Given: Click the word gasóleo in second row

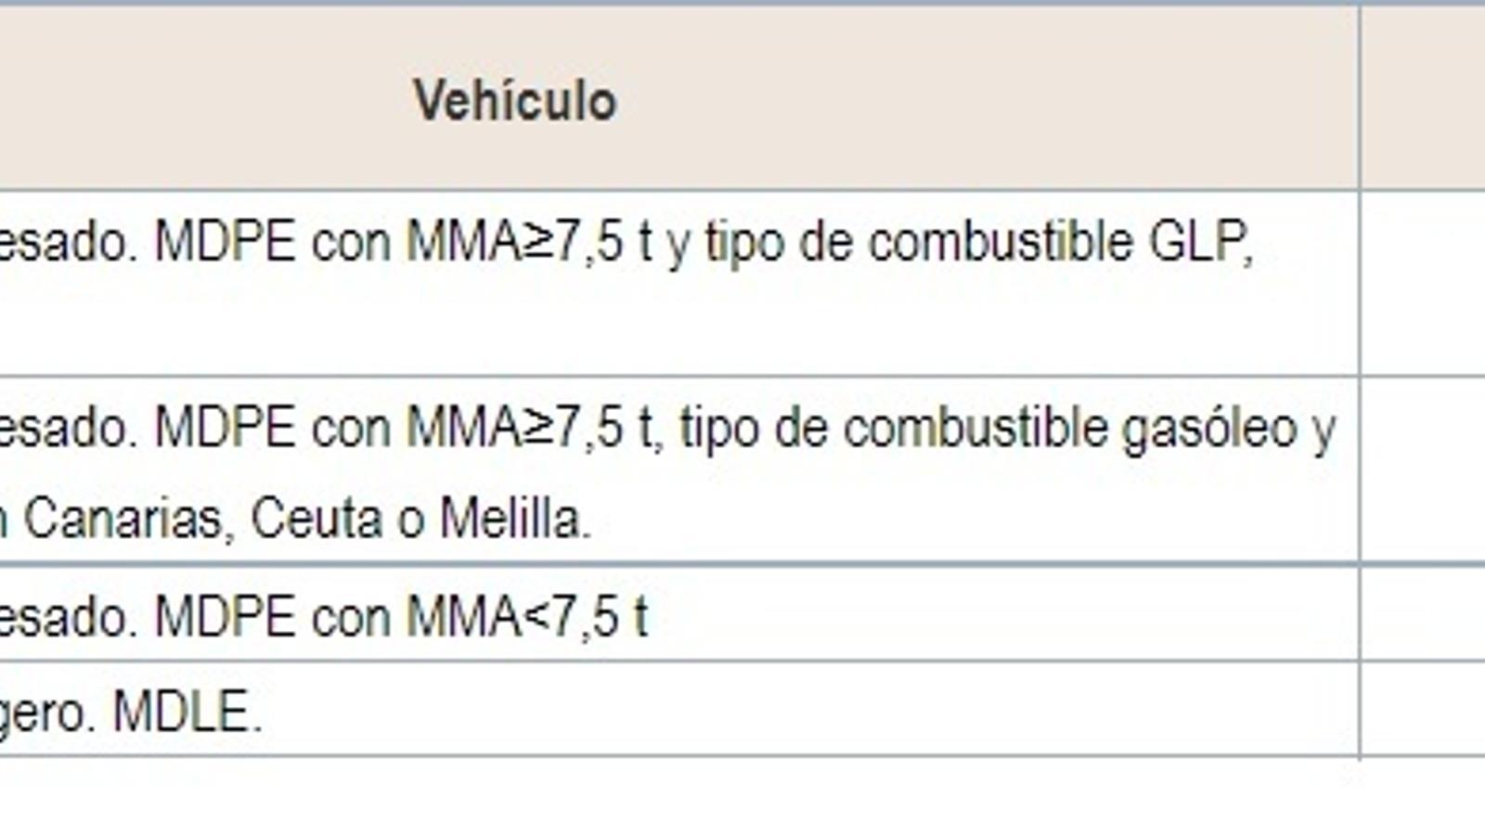Looking at the screenshot, I should [x=1209, y=430].
